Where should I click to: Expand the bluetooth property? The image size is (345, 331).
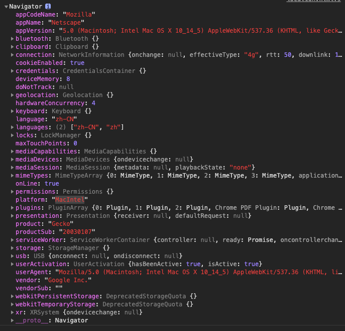click(13, 39)
